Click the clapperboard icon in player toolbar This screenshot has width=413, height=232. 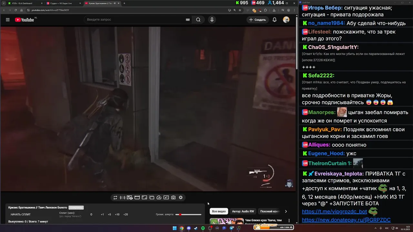(x=137, y=198)
